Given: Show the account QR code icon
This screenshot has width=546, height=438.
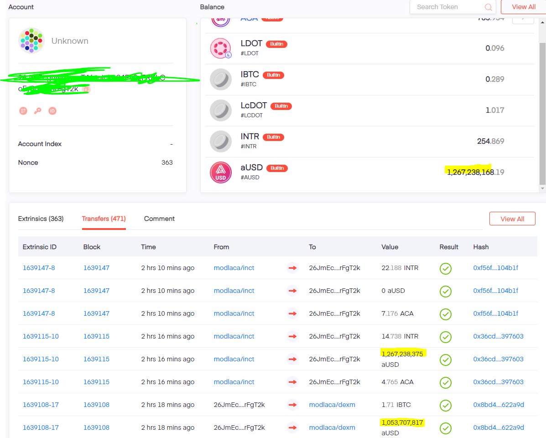Looking at the screenshot, I should pyautogui.click(x=23, y=111).
